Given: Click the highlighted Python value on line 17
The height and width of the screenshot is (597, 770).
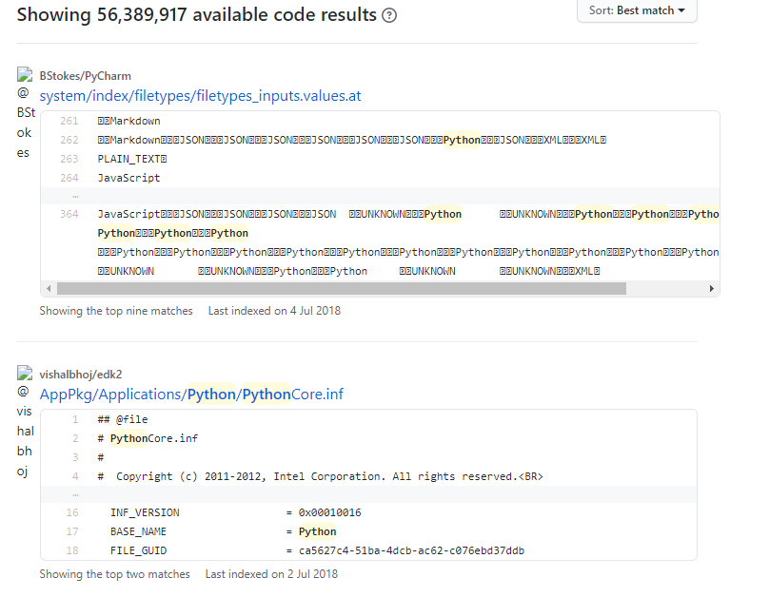Looking at the screenshot, I should (x=318, y=531).
